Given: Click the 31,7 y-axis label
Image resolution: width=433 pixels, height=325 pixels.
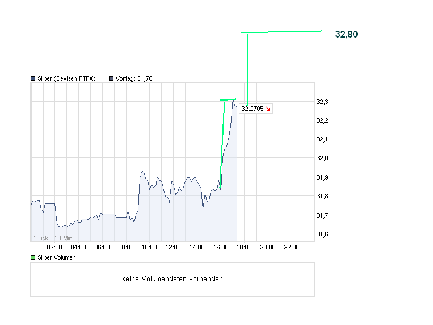Looking at the screenshot, I should (x=322, y=215).
